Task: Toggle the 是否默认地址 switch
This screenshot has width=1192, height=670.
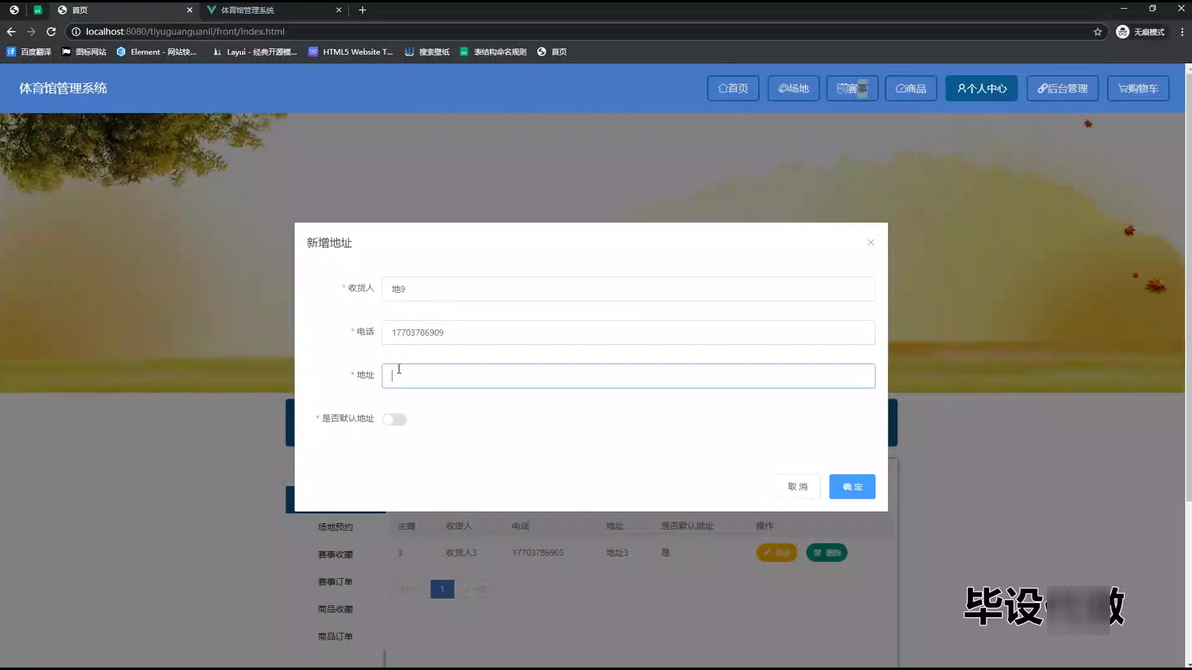Action: pos(394,419)
